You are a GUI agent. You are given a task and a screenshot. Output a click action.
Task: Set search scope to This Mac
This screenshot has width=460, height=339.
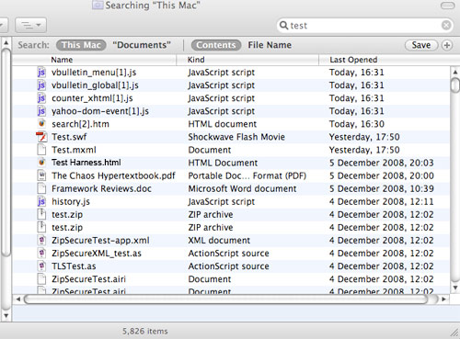coord(81,45)
